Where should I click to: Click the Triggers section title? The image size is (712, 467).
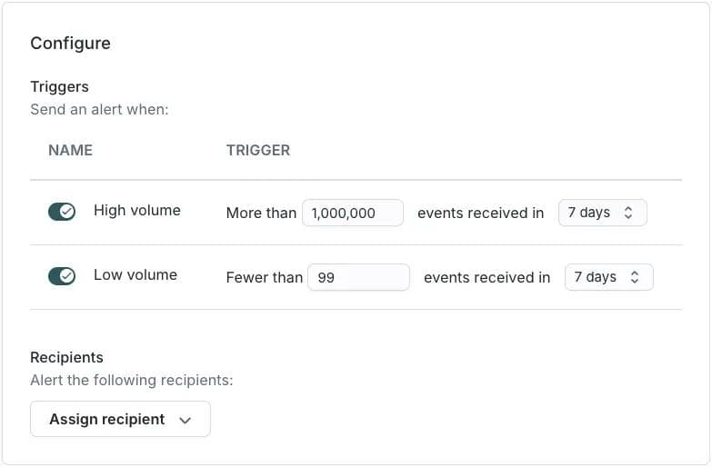point(59,86)
